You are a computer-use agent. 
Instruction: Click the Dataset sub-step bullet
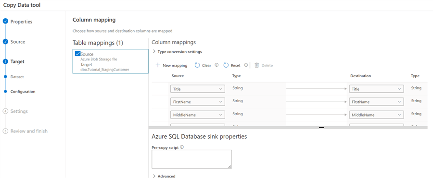5,77
